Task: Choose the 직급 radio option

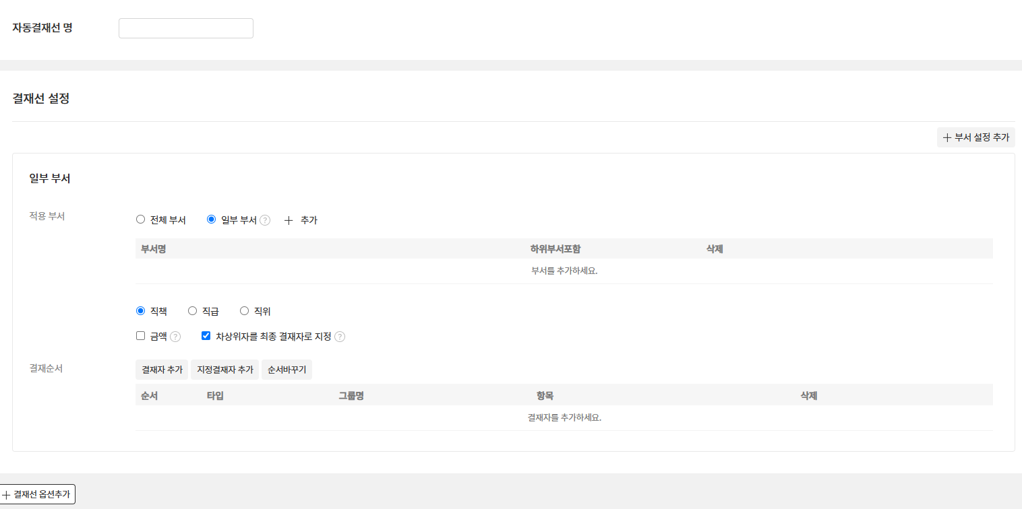Action: [193, 311]
